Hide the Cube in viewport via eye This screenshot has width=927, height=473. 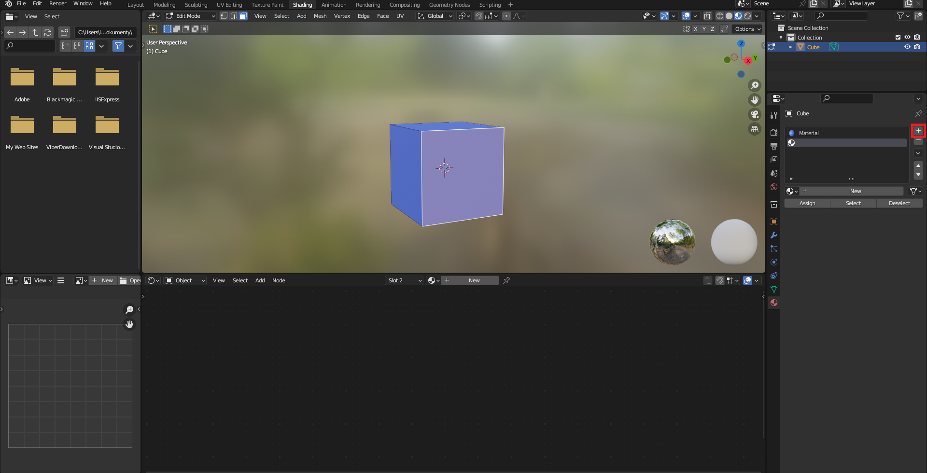(907, 47)
